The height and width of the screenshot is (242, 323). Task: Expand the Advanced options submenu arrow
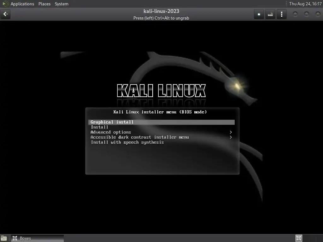[x=231, y=132]
